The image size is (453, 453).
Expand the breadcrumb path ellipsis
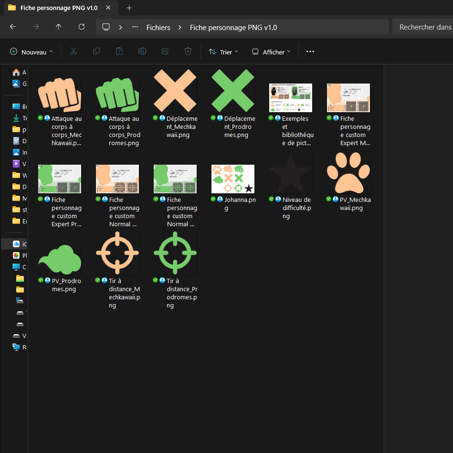tap(136, 27)
